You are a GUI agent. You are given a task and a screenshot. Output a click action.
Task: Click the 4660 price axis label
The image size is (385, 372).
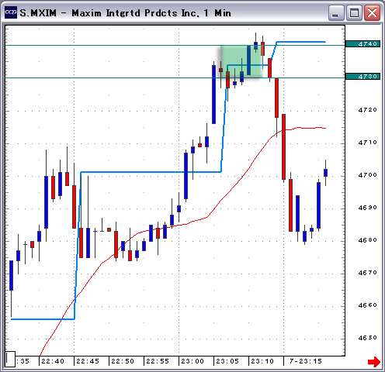(367, 305)
